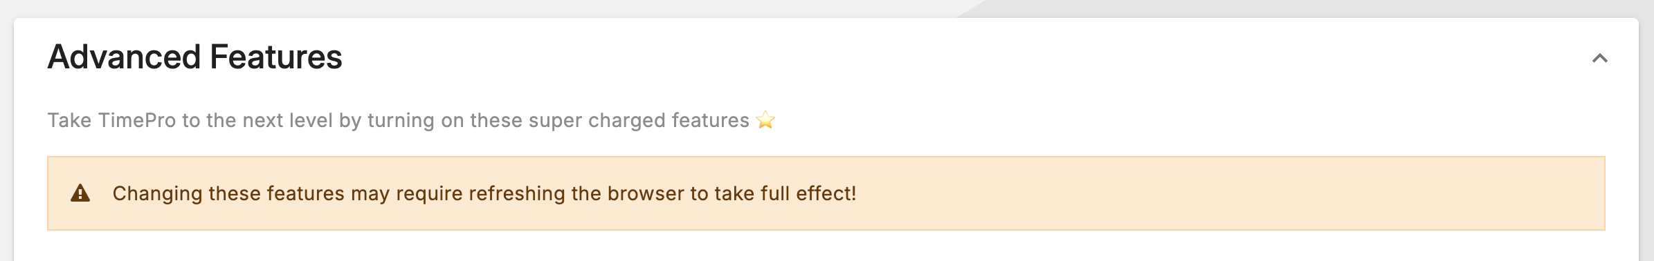Screen dimensions: 1654x261
Task: Click the blank space between heading and chevron
Action: coord(969,57)
